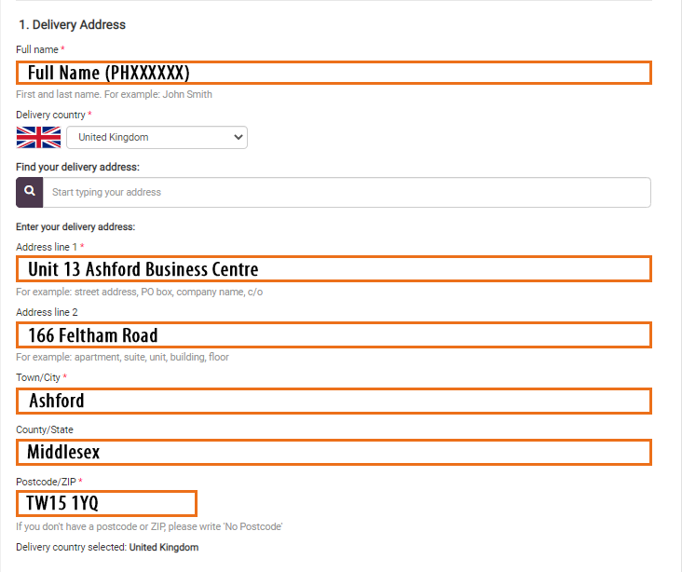Click the United Kingdom flag icon
Screen dimensions: 682x572
[x=39, y=138]
